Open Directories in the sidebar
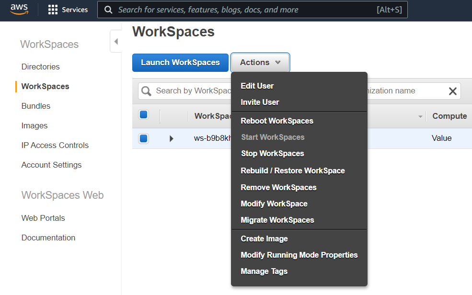The width and height of the screenshot is (472, 295). coord(41,67)
